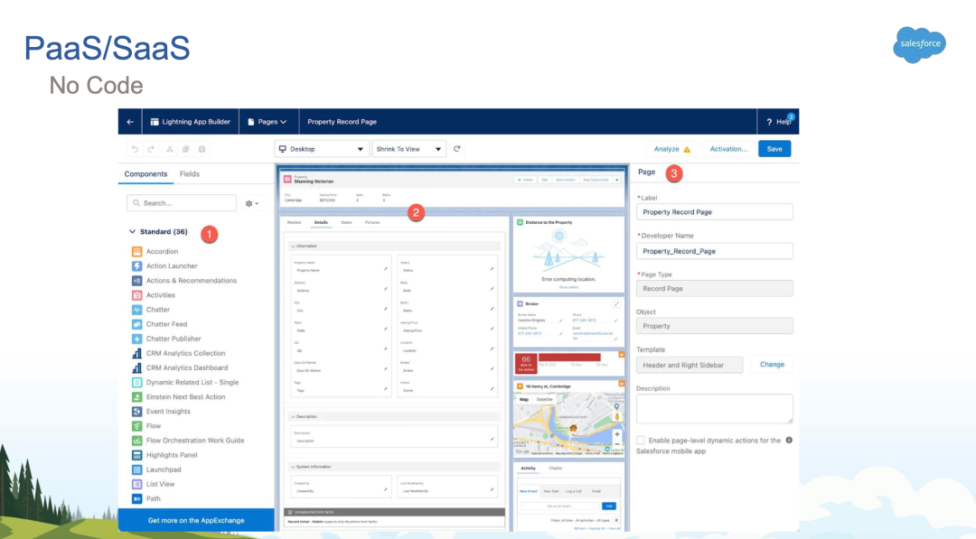976x539 pixels.
Task: Select the Chatter Publisher component icon
Action: 137,339
